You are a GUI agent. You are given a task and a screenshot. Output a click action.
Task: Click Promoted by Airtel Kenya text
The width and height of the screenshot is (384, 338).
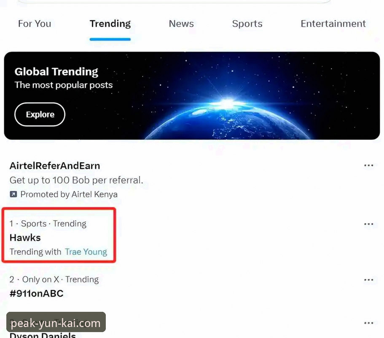pos(69,194)
